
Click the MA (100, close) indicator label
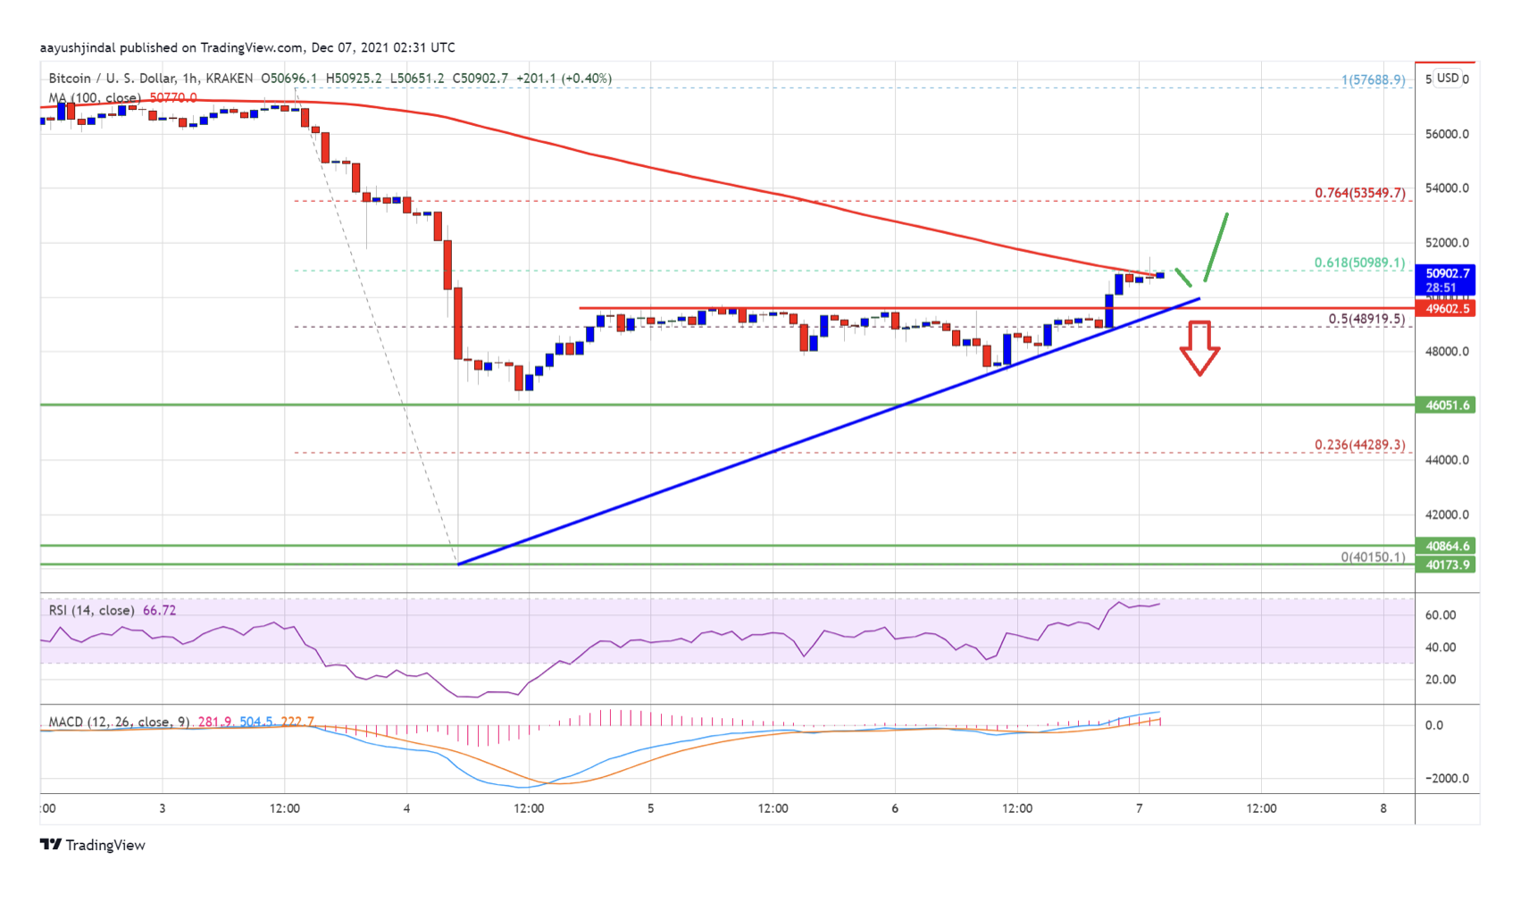click(x=94, y=97)
